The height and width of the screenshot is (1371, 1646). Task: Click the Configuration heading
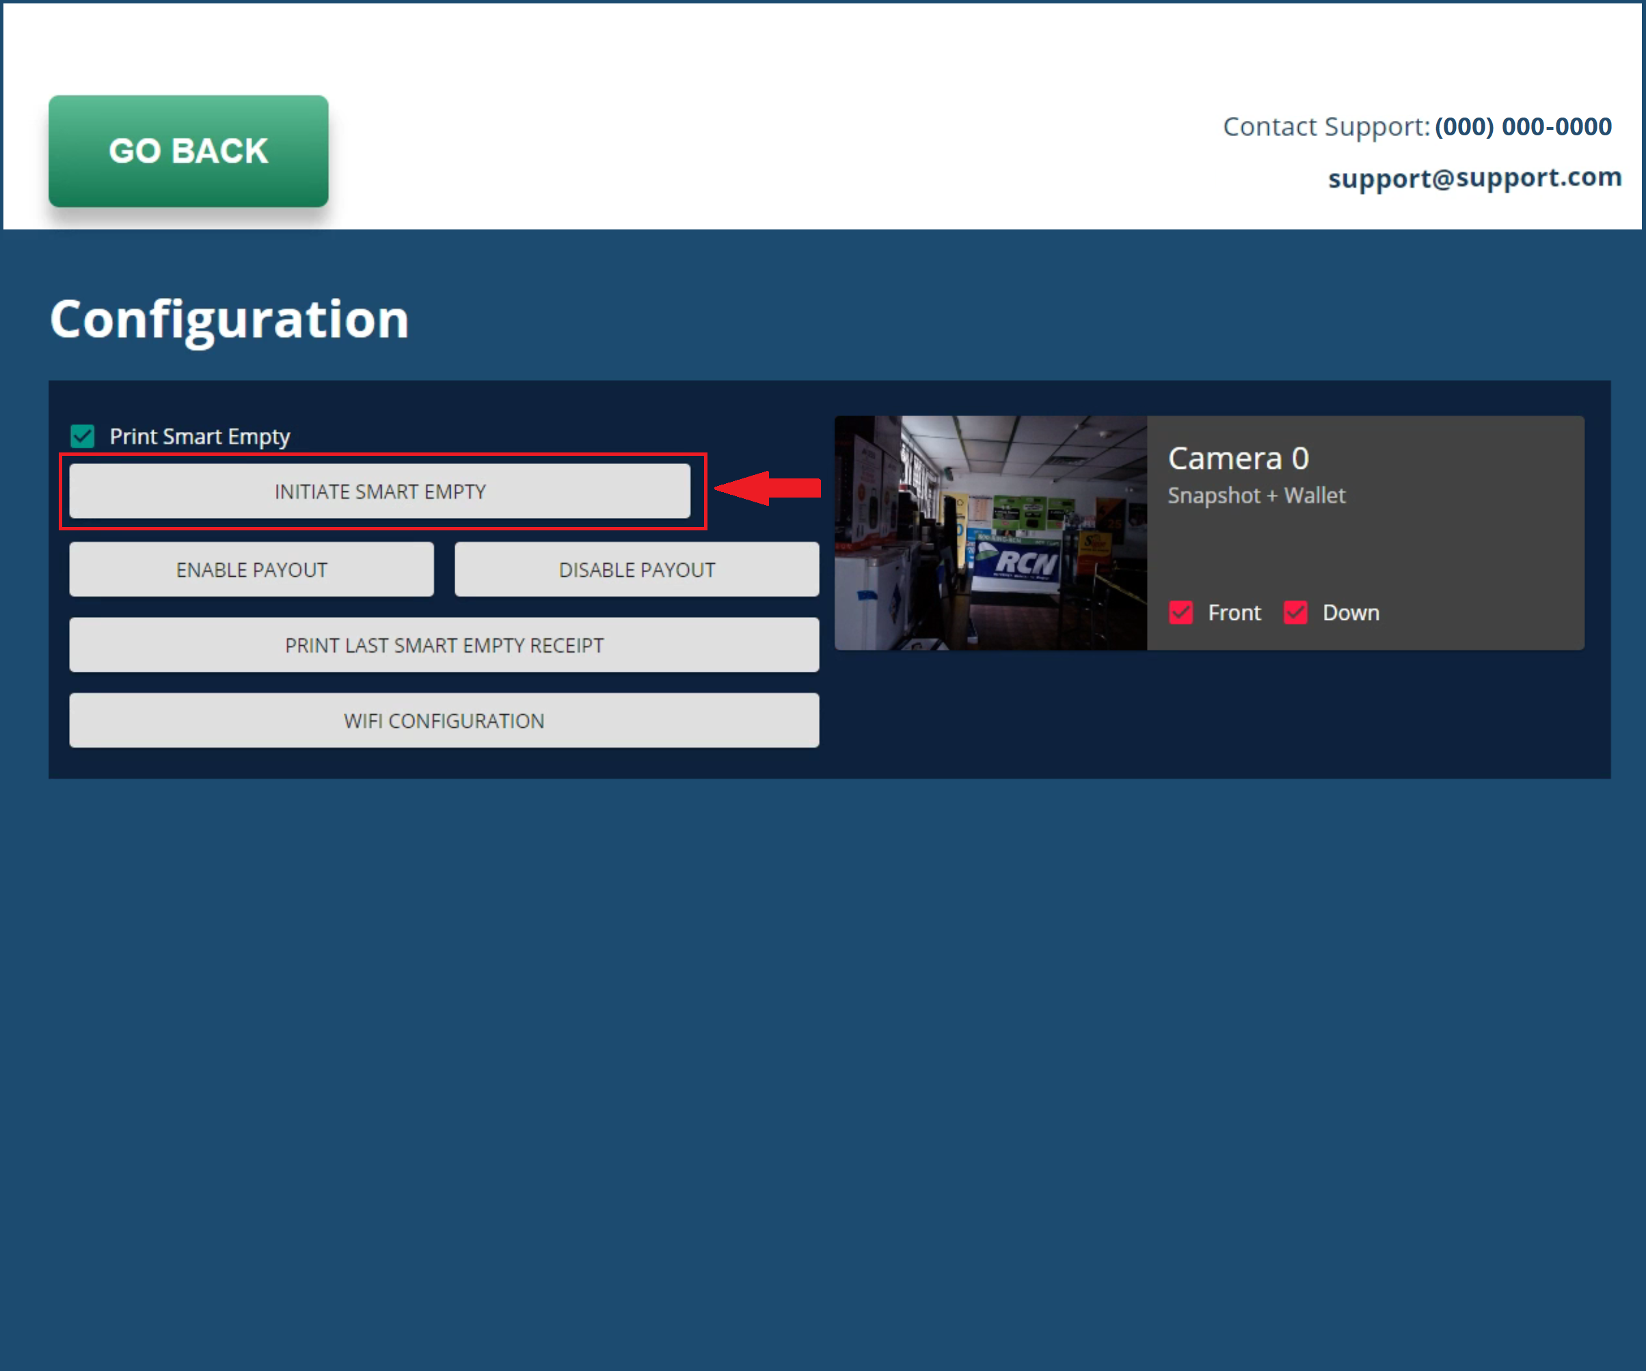click(230, 320)
